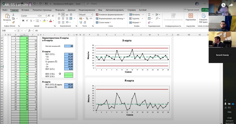Click the Undo arrow icon
Screen dimensions: 236x124
[x=35, y=4]
